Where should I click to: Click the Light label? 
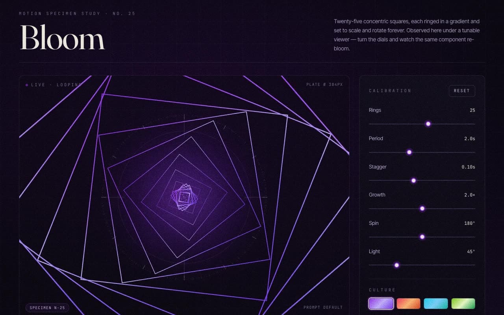374,252
